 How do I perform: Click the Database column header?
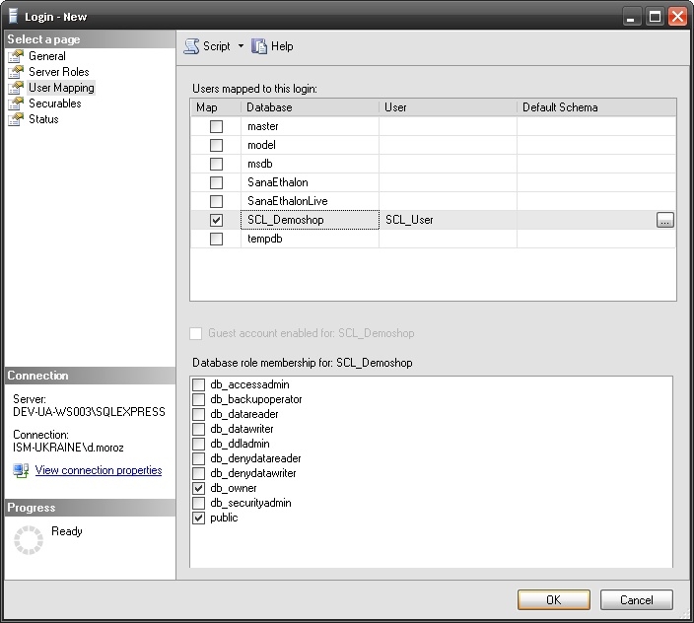pyautogui.click(x=310, y=107)
